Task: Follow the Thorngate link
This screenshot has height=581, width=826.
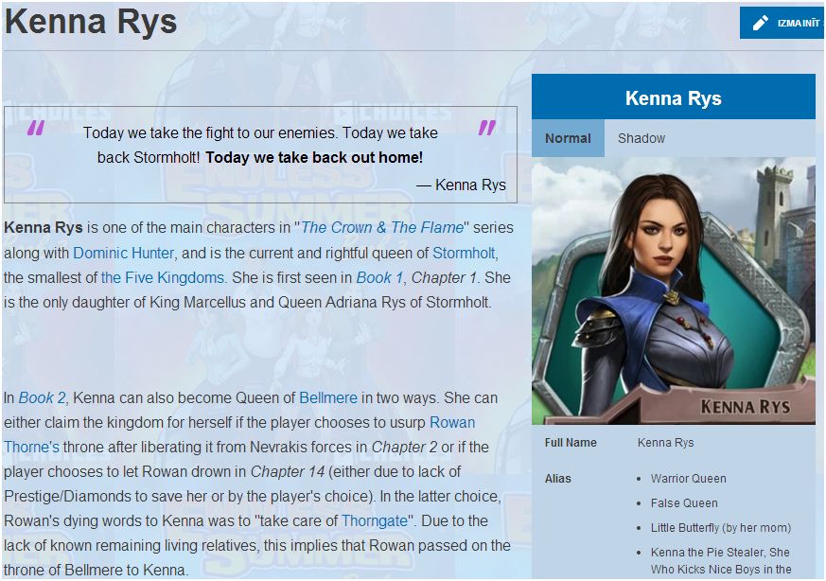Action: (374, 521)
